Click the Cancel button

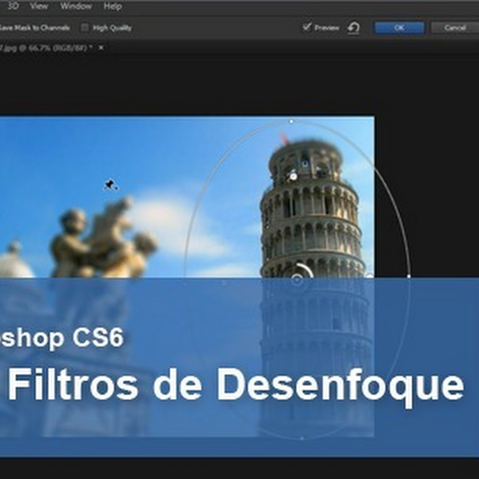pos(455,28)
